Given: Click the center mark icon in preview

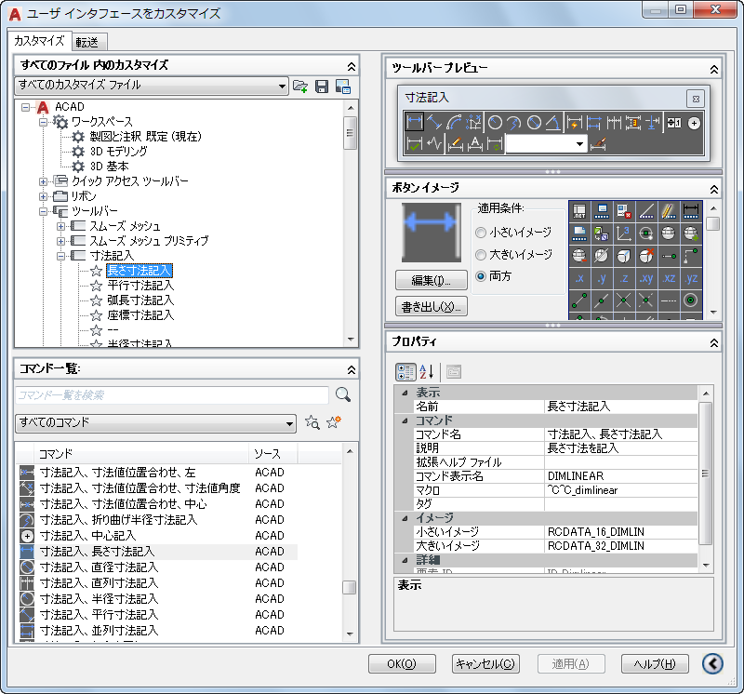Looking at the screenshot, I should tap(694, 123).
